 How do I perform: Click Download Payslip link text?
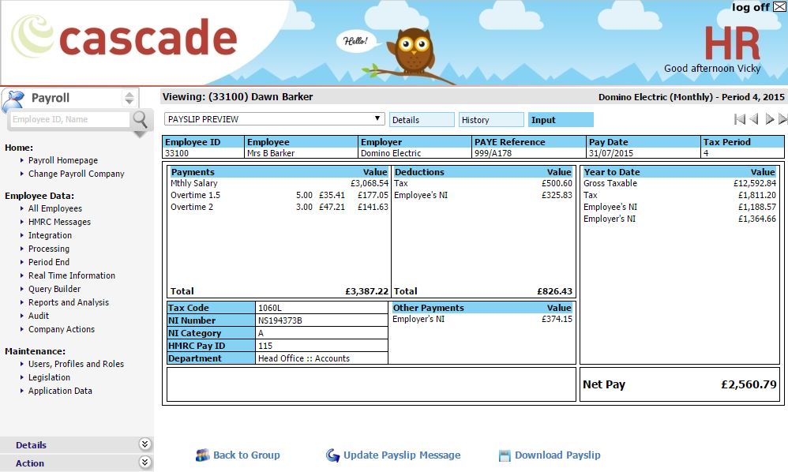click(557, 455)
